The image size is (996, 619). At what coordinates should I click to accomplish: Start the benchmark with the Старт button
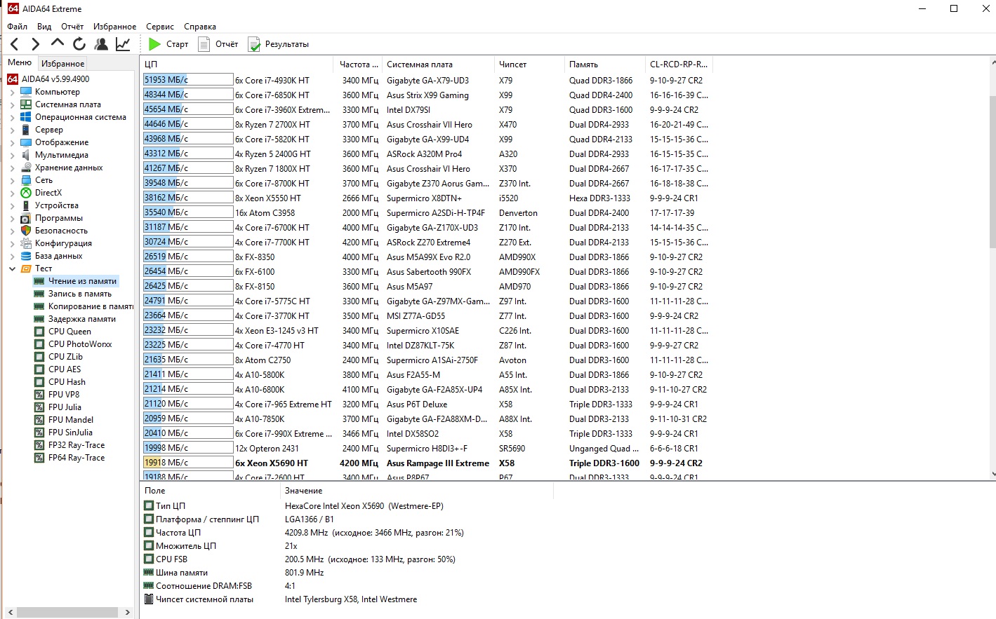pyautogui.click(x=168, y=44)
